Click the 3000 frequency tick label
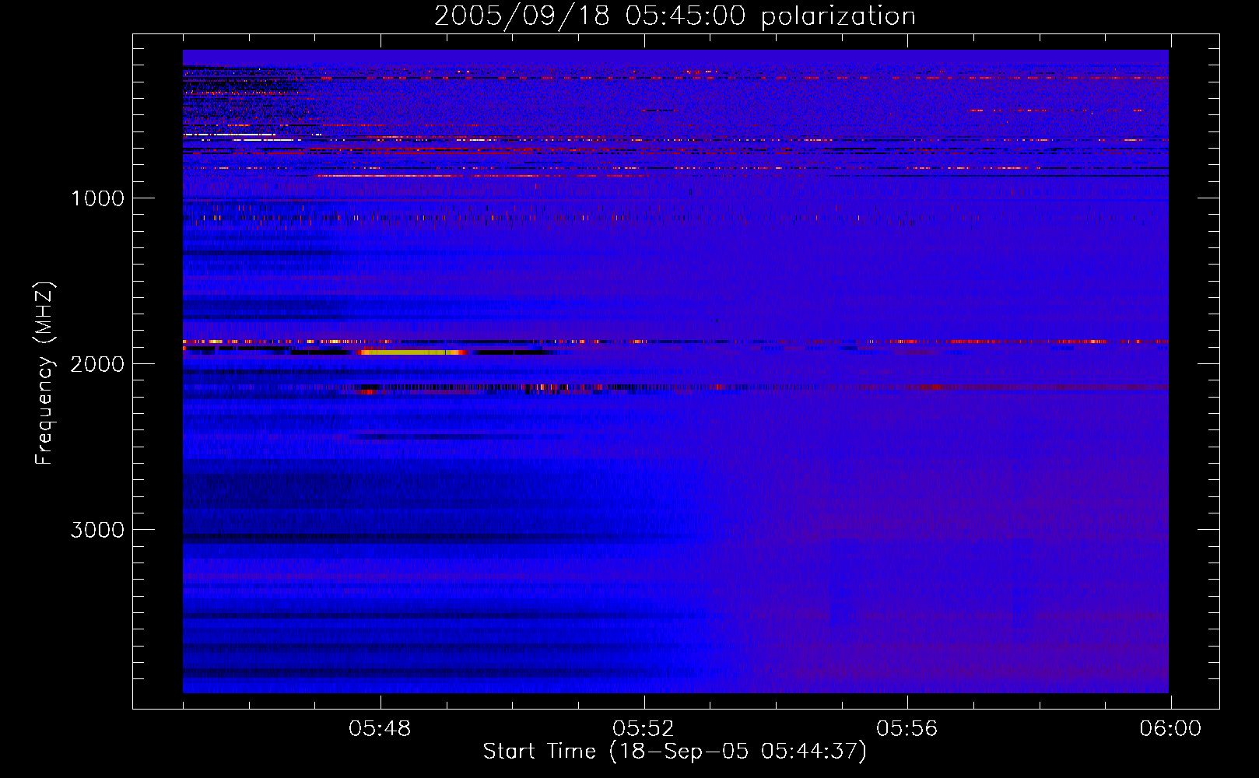Screen dimensions: 1259x778 click(x=97, y=530)
